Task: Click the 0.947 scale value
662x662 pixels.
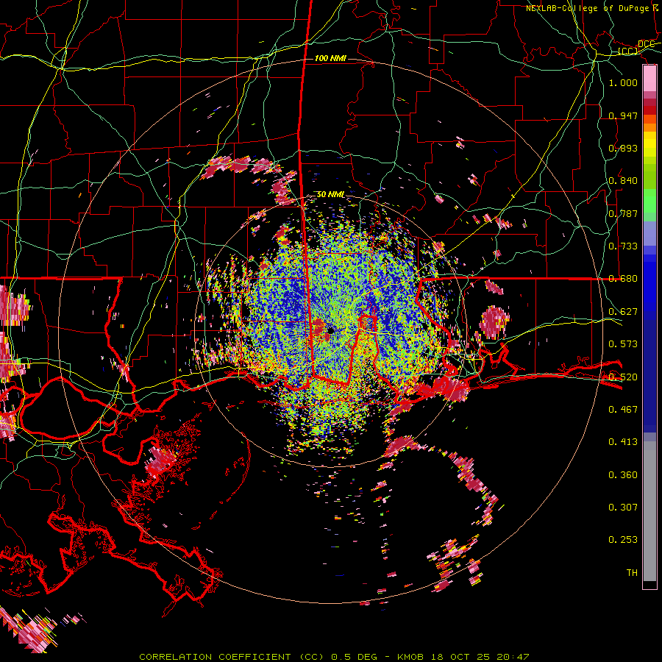Action: (623, 115)
